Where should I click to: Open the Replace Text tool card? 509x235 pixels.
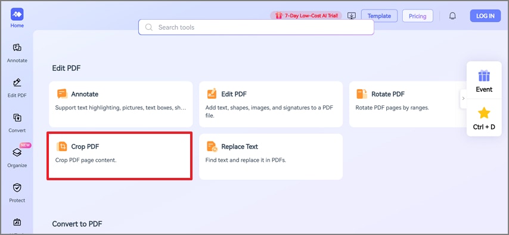click(x=271, y=156)
